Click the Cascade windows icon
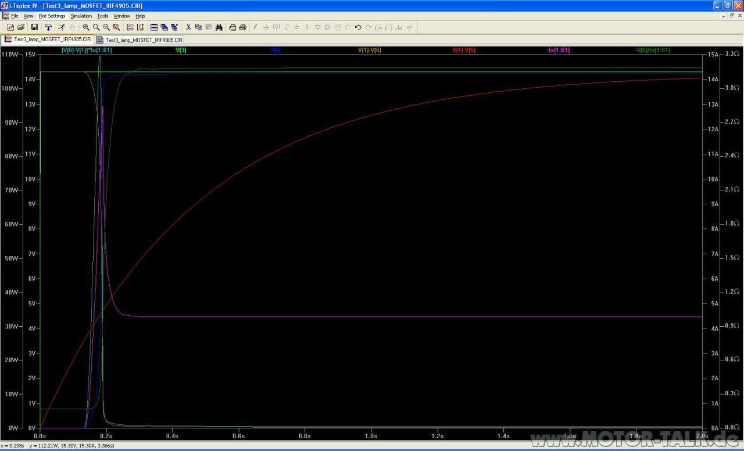The height and width of the screenshot is (451, 744). 174,27
